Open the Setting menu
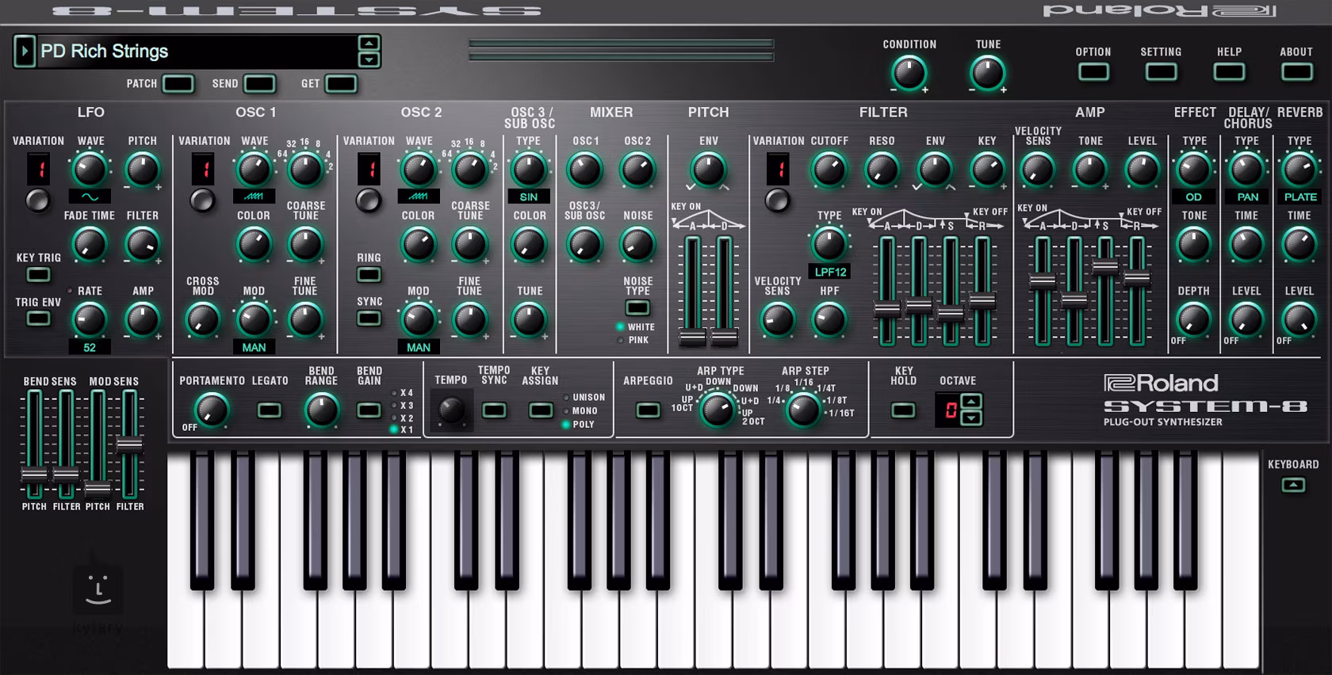The height and width of the screenshot is (675, 1332). 1161,72
